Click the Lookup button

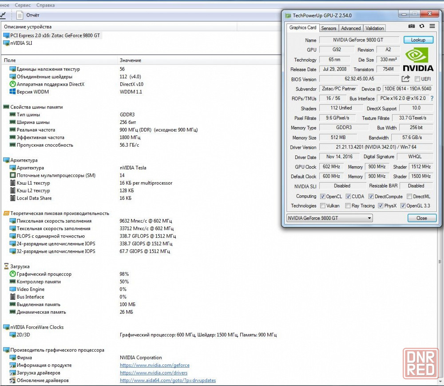(x=418, y=40)
